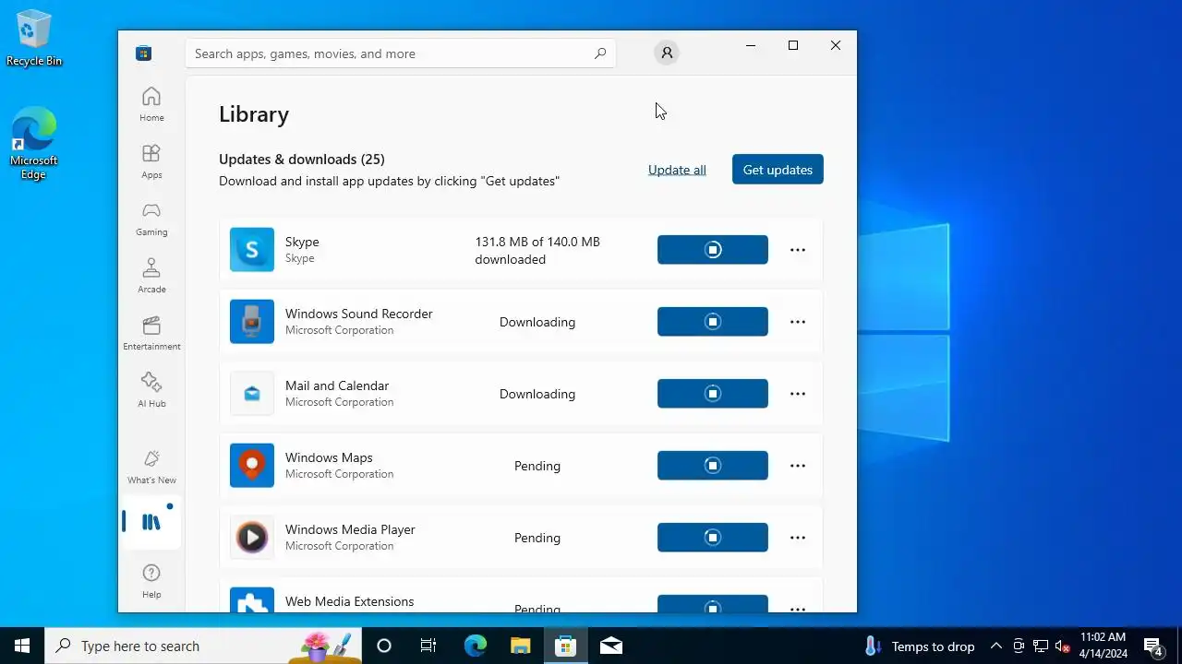This screenshot has width=1182, height=664.
Task: Select Microsoft Edge desktop shortcut
Action: pyautogui.click(x=34, y=144)
